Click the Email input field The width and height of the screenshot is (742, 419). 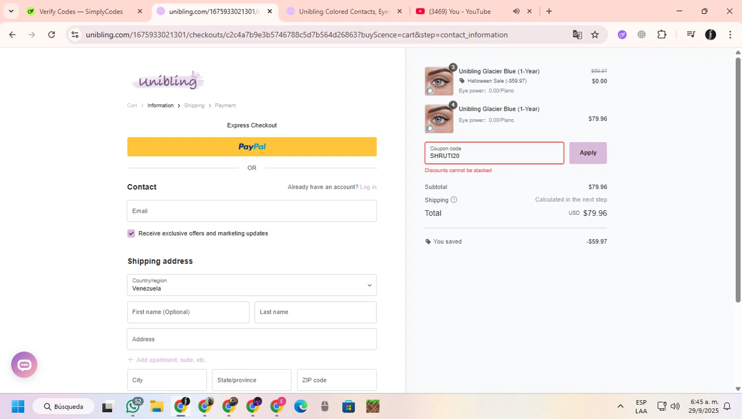tap(252, 211)
